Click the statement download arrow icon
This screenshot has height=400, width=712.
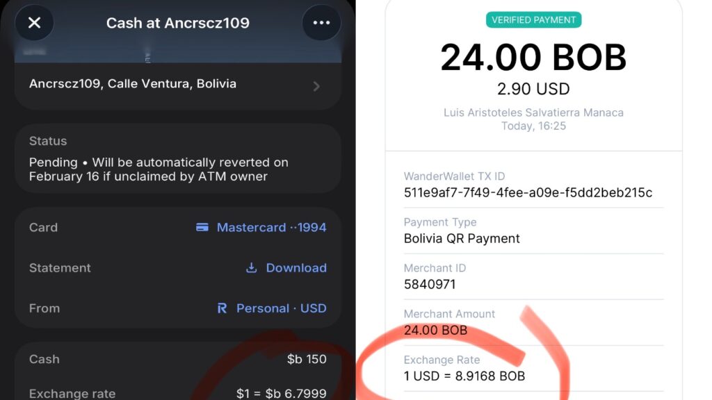251,268
